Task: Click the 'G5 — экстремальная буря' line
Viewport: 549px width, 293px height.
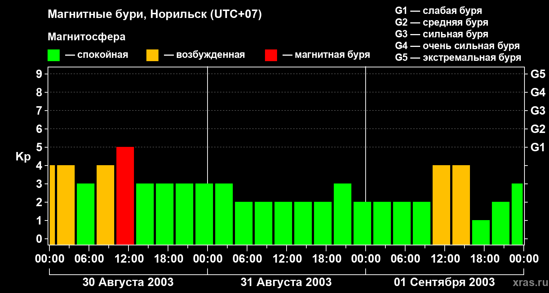Action: 458,58
